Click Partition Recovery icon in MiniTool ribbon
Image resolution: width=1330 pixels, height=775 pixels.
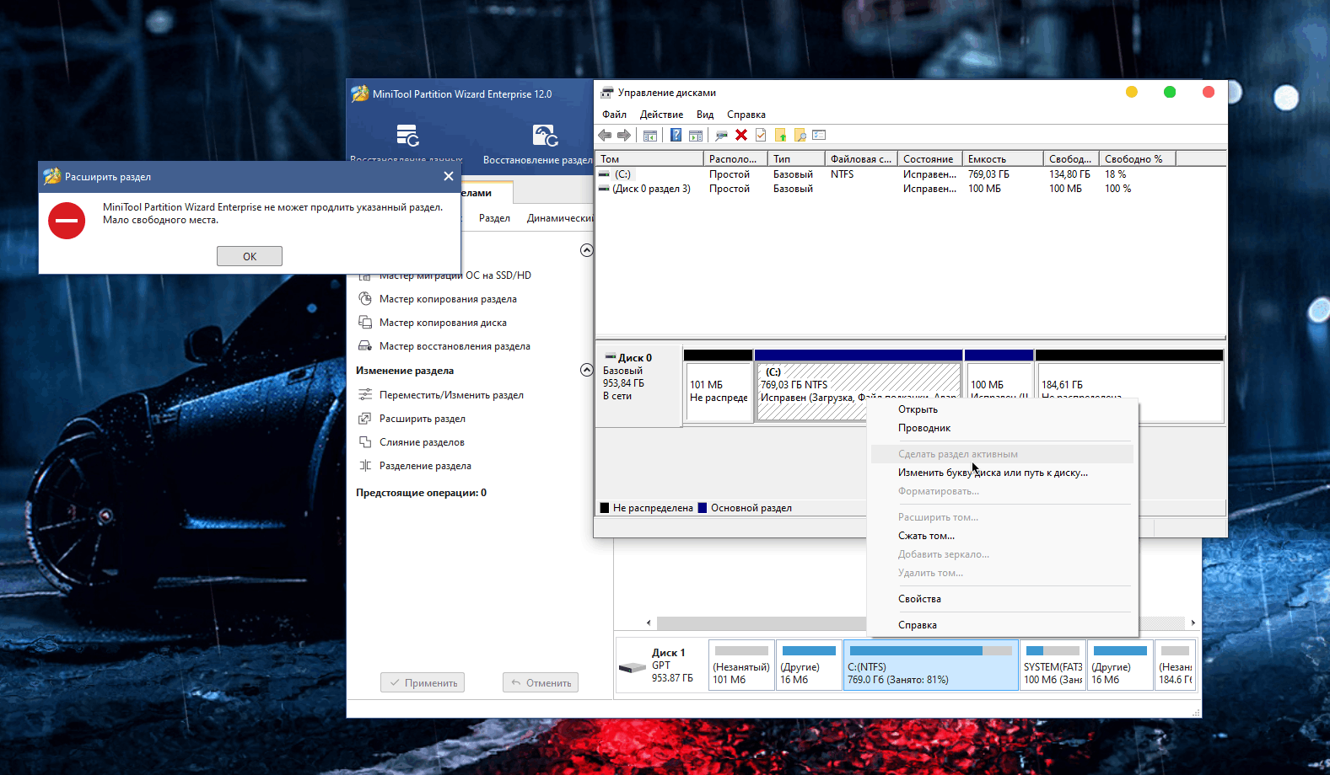(545, 135)
